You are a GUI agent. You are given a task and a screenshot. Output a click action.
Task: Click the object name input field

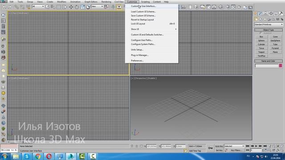(267, 65)
